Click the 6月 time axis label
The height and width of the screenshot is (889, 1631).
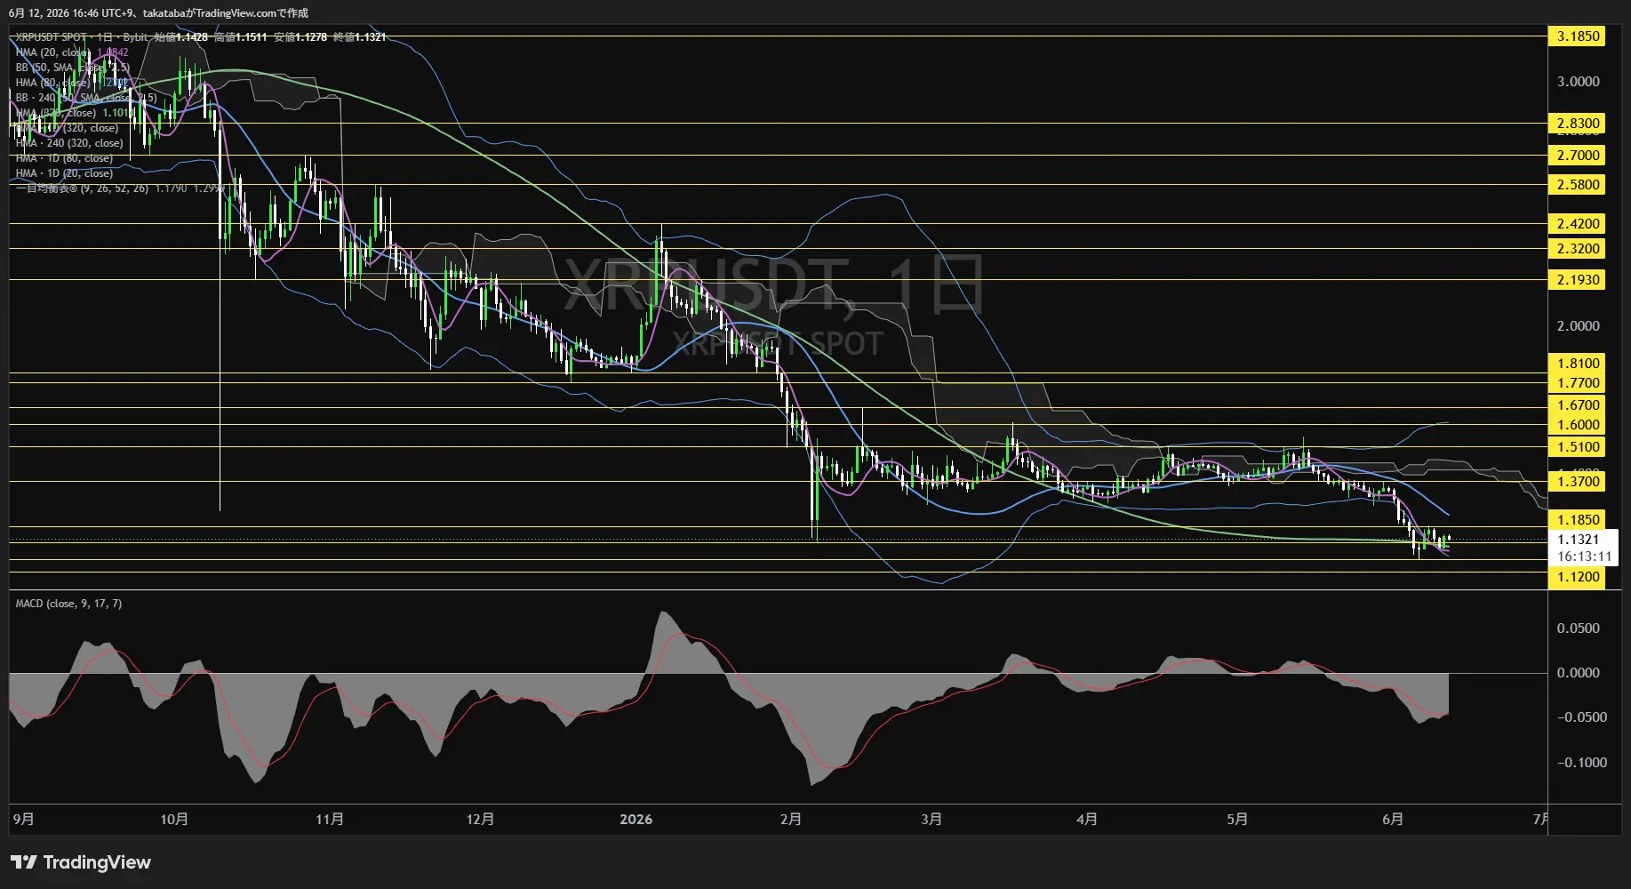click(1393, 819)
